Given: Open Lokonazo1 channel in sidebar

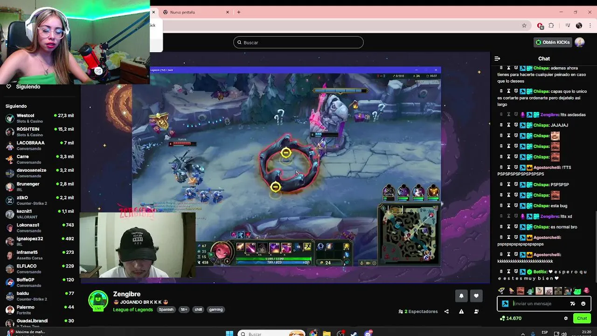Looking at the screenshot, I should coord(40,227).
